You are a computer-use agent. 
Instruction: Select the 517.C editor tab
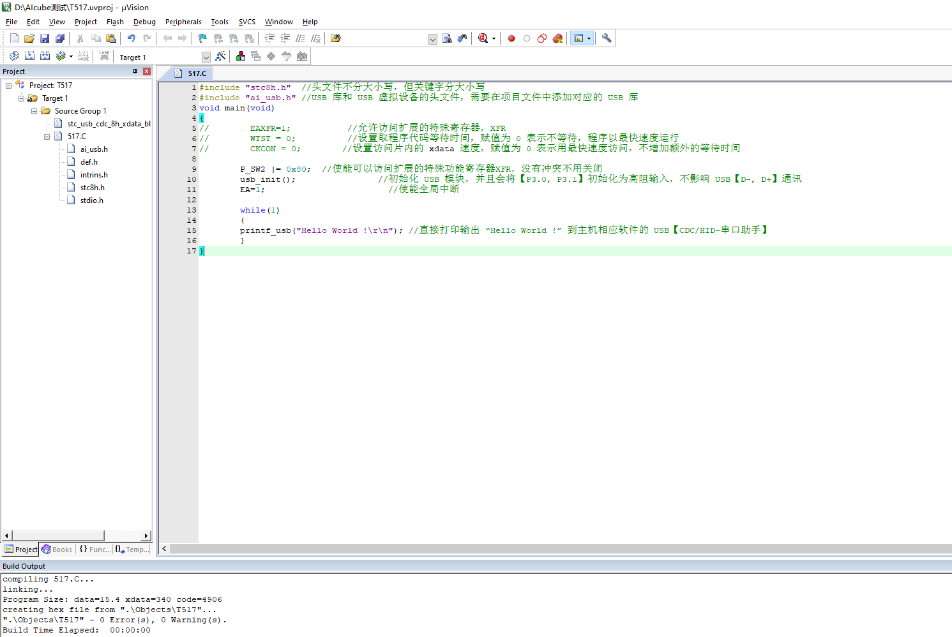192,73
